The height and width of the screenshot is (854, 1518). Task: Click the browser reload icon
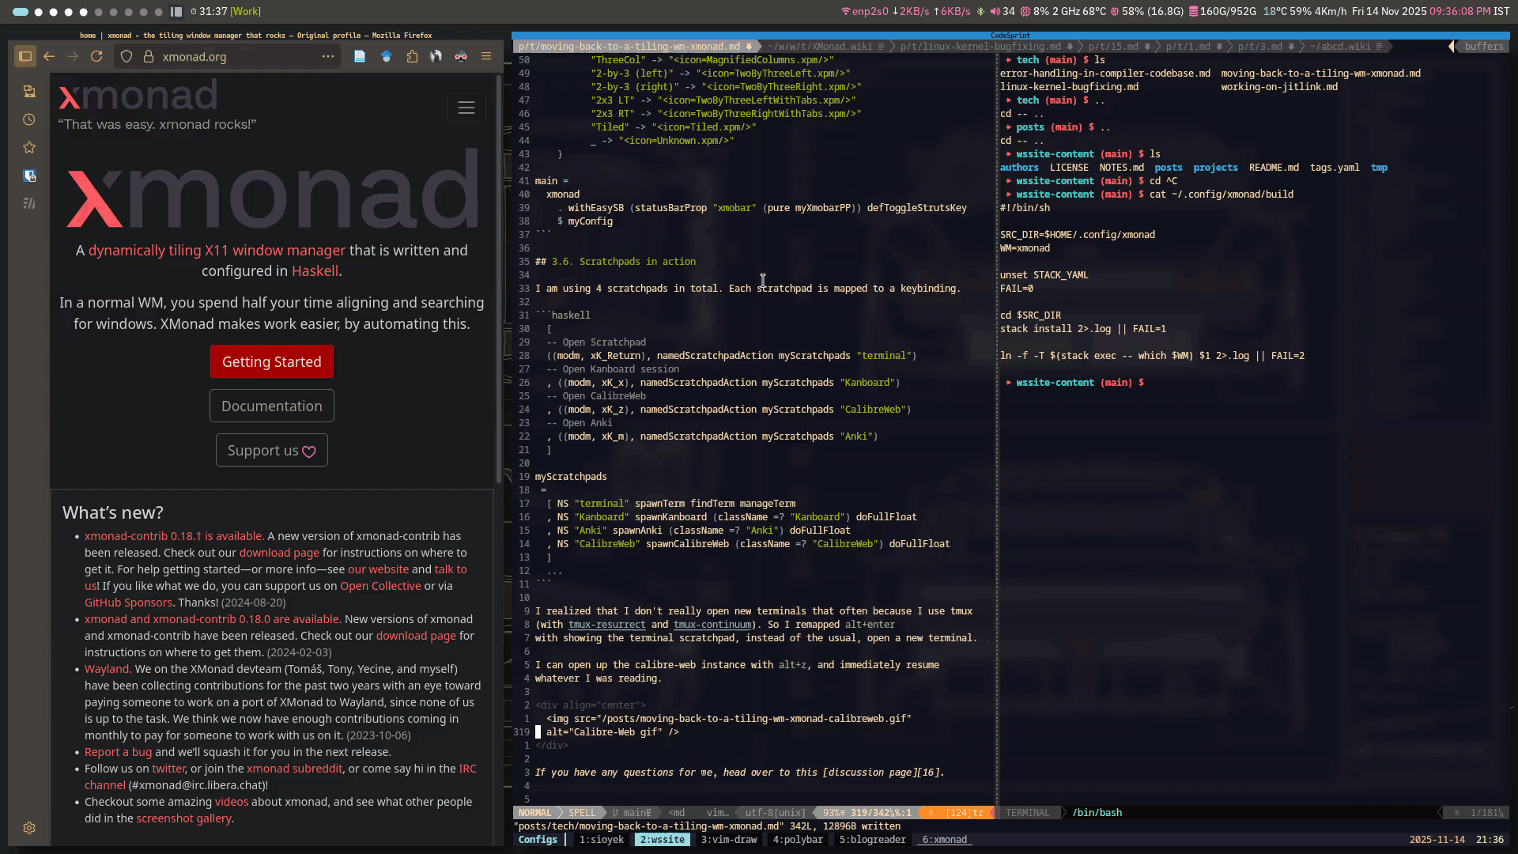[96, 56]
